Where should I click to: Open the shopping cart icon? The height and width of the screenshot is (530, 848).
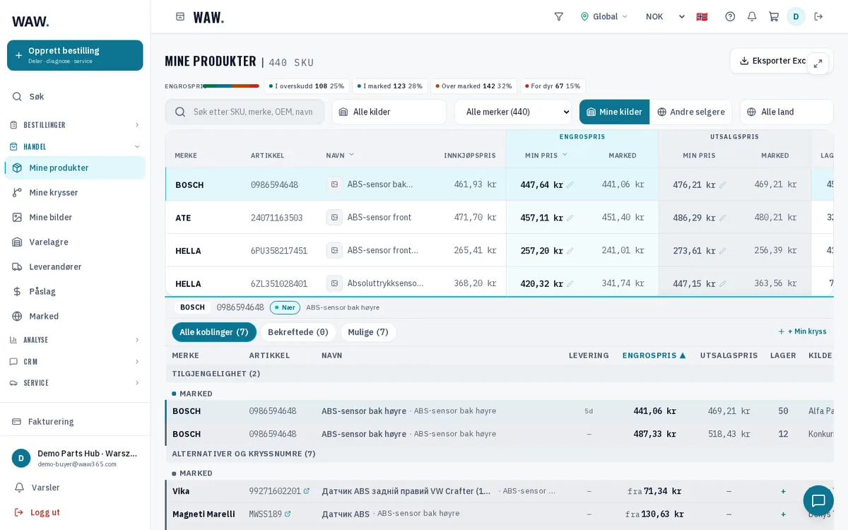pyautogui.click(x=774, y=16)
